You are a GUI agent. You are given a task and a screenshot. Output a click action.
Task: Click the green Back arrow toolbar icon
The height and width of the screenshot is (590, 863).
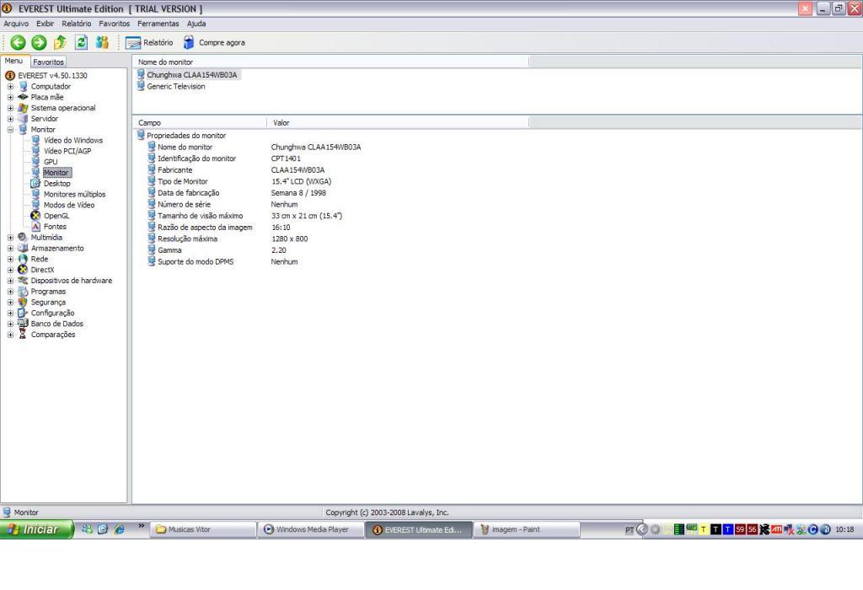click(x=18, y=42)
